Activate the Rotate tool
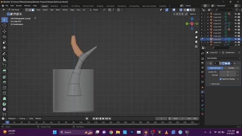The height and width of the screenshot is (136, 242). [x=4, y=37]
